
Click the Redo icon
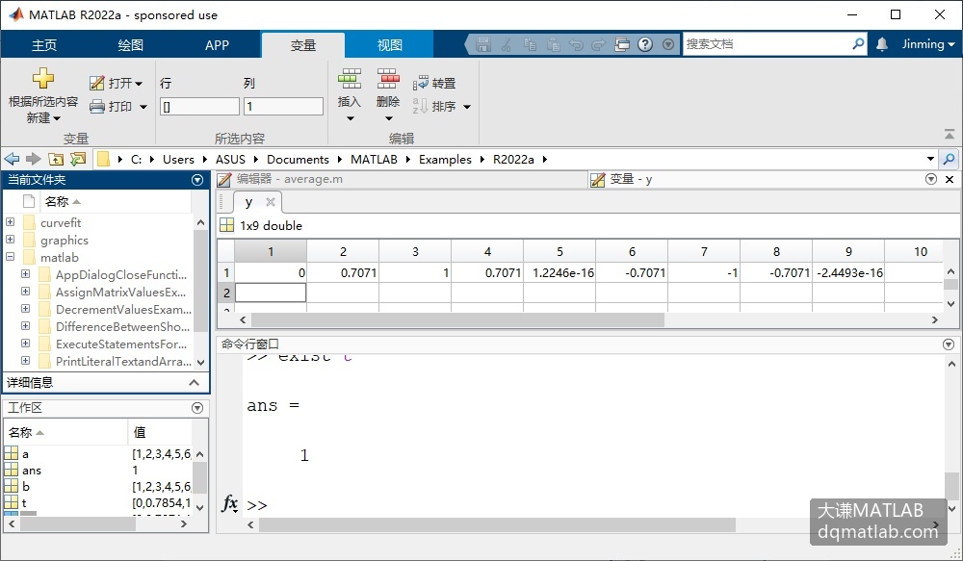point(599,44)
